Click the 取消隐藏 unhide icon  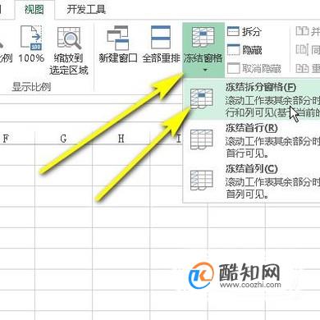click(x=233, y=68)
